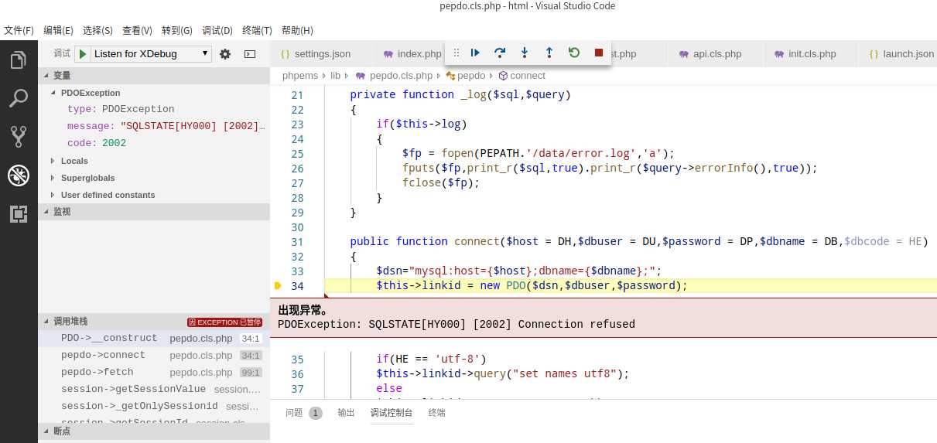Switch to the settings.json tab

(x=322, y=54)
